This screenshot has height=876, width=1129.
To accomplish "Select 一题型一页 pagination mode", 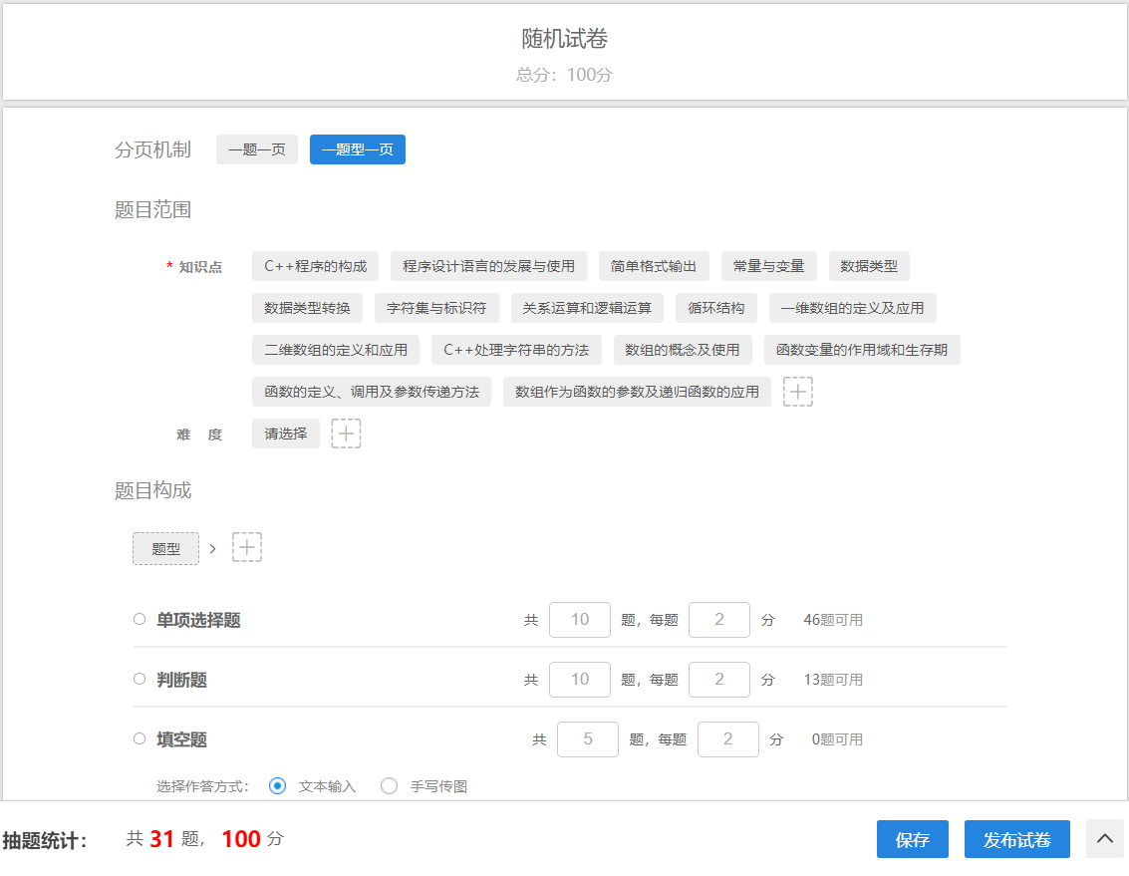I will [x=358, y=149].
